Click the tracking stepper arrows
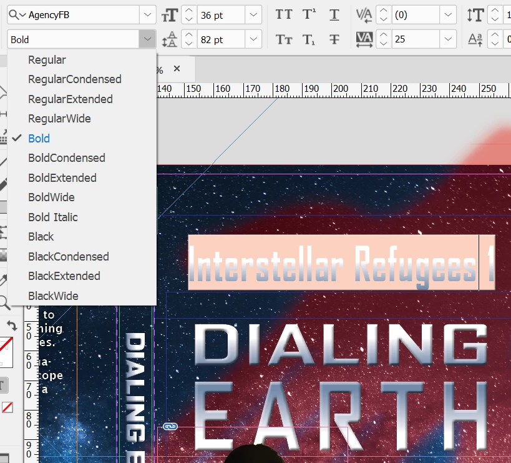The height and width of the screenshot is (463, 511). (384, 39)
